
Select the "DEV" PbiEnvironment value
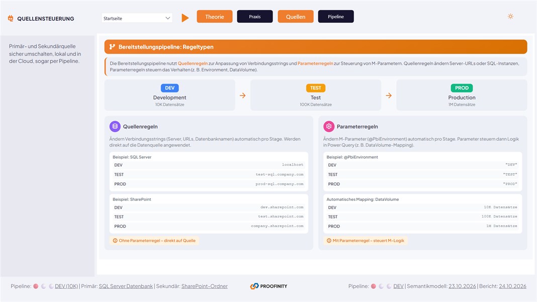coord(511,165)
